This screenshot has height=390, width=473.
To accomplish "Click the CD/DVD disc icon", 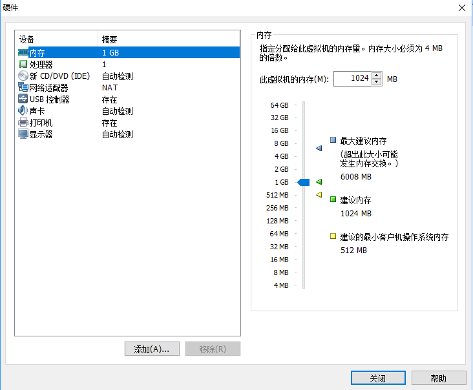I will click(x=23, y=76).
